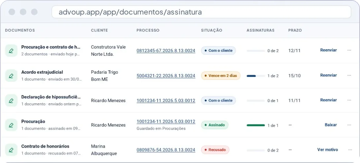Open more options for Construtora Vale Norte row
This screenshot has height=163, width=360.
[349, 50]
